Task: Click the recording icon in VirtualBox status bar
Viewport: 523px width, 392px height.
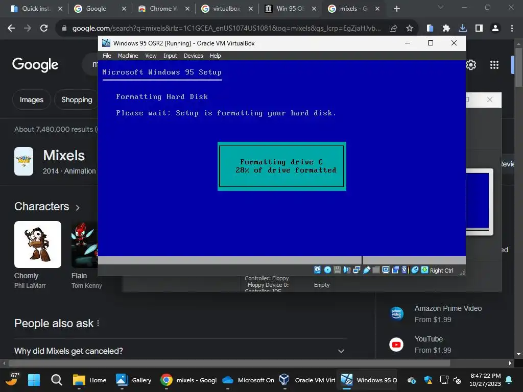Action: [x=395, y=270]
